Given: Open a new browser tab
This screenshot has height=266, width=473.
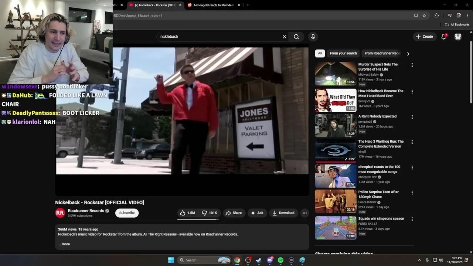Looking at the screenshot, I should 248,5.
